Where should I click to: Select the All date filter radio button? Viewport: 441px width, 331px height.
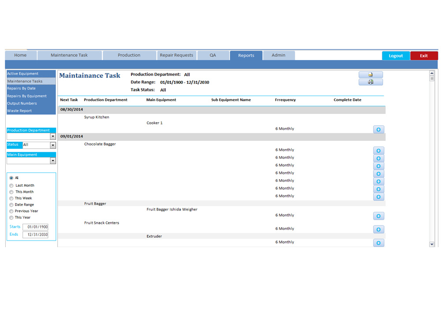click(x=11, y=178)
